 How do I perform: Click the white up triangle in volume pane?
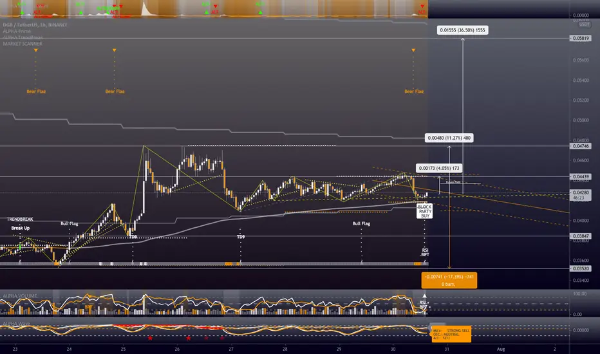424,296
